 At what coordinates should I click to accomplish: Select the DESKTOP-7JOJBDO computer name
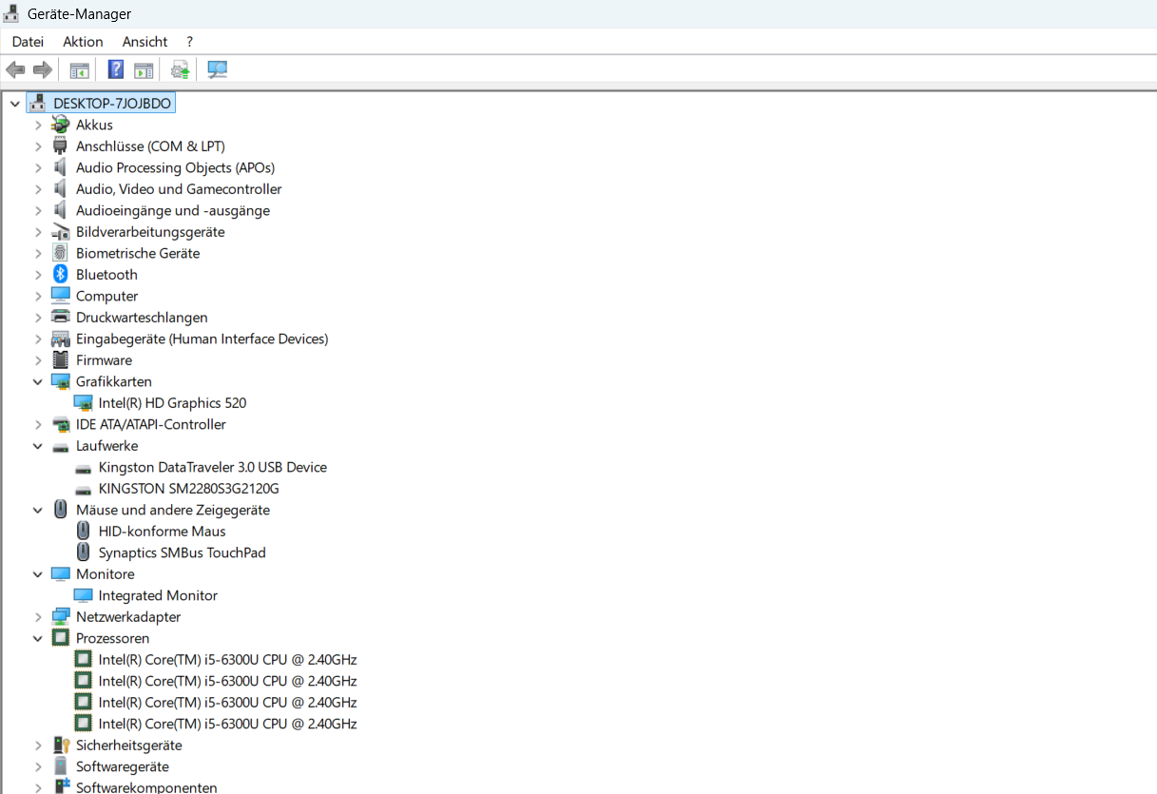(x=112, y=103)
